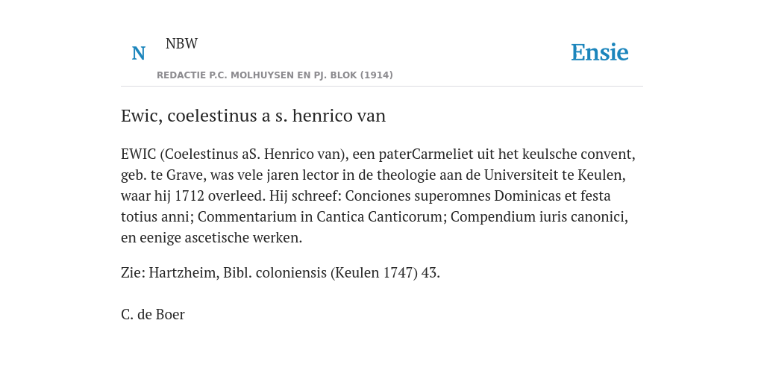Click the blue N source icon
This screenshot has height=382, width=764.
tap(138, 53)
